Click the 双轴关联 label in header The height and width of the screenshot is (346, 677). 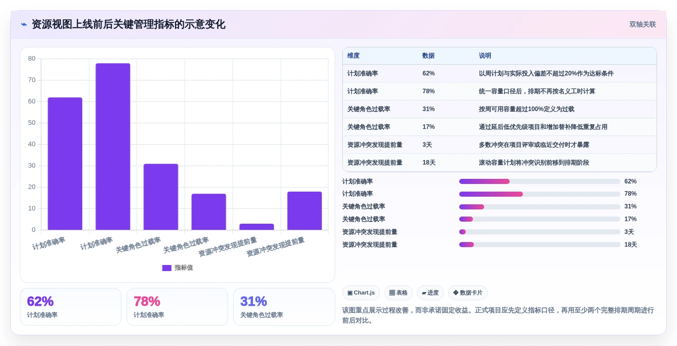click(x=642, y=24)
